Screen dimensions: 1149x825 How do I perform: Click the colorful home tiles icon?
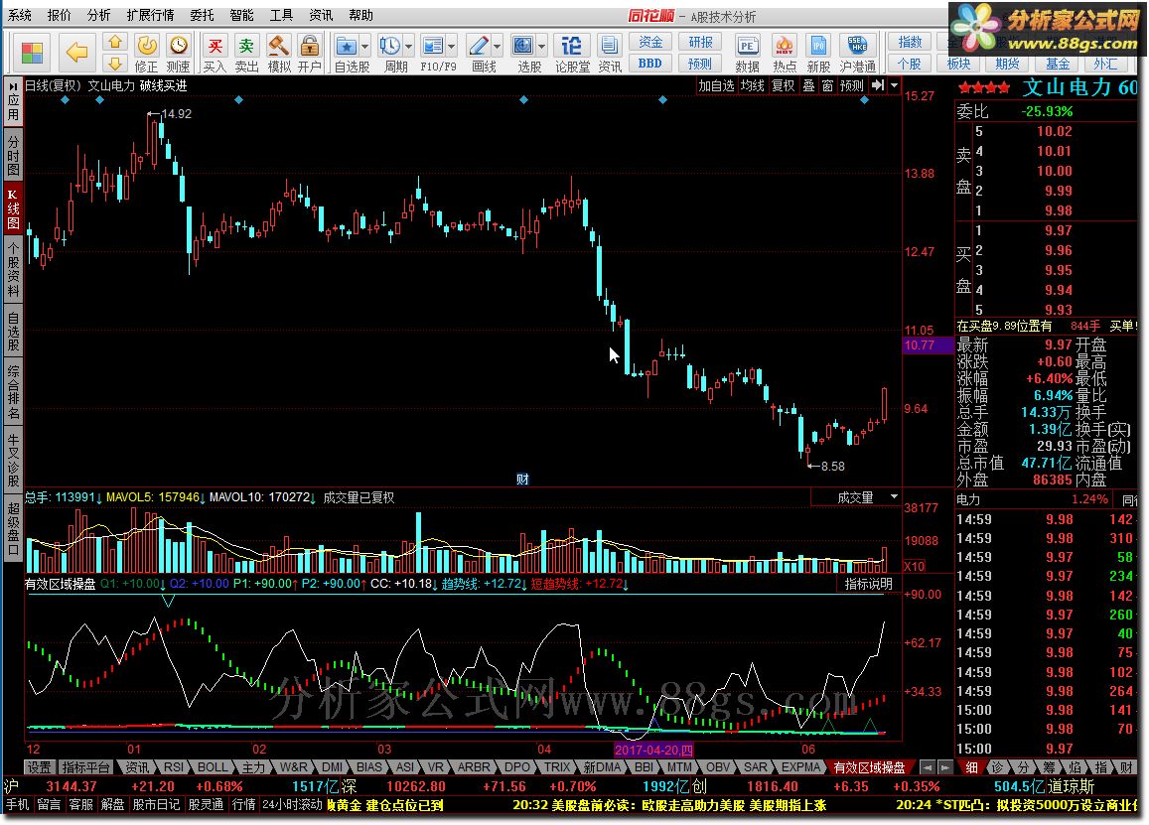(32, 53)
